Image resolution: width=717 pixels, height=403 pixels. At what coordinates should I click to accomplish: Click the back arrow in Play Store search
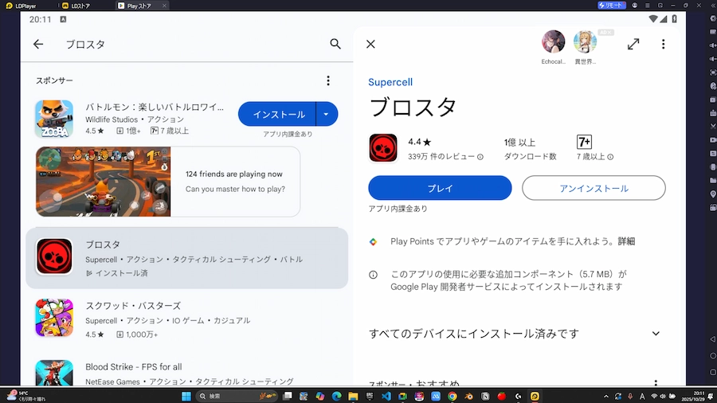38,45
